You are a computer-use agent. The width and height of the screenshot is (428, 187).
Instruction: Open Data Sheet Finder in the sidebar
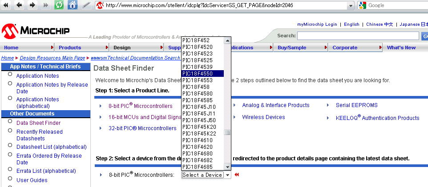(39, 123)
